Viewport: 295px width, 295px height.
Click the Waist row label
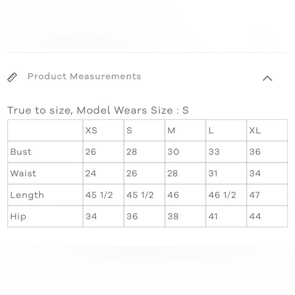click(23, 173)
